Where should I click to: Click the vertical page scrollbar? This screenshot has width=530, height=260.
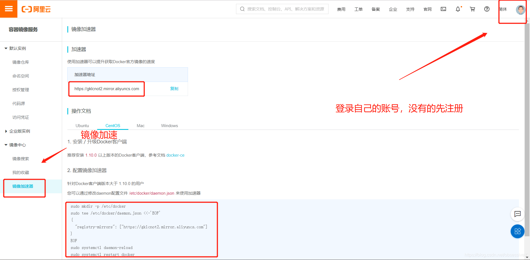(x=527, y=130)
